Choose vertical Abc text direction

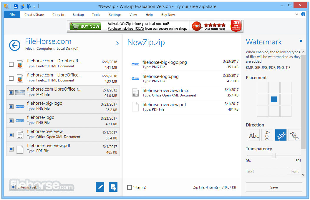tap(267, 135)
